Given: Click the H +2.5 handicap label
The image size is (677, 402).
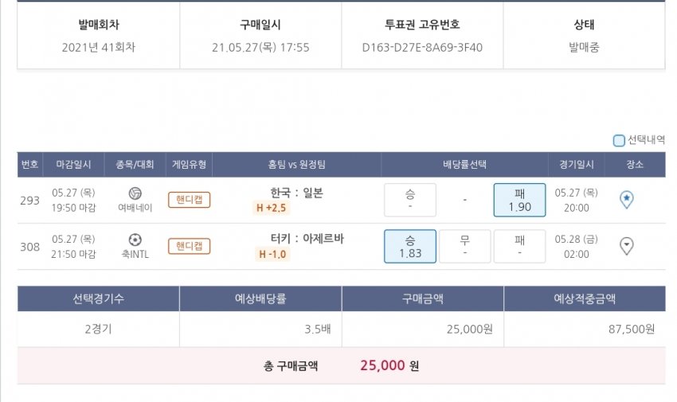Looking at the screenshot, I should coord(271,208).
